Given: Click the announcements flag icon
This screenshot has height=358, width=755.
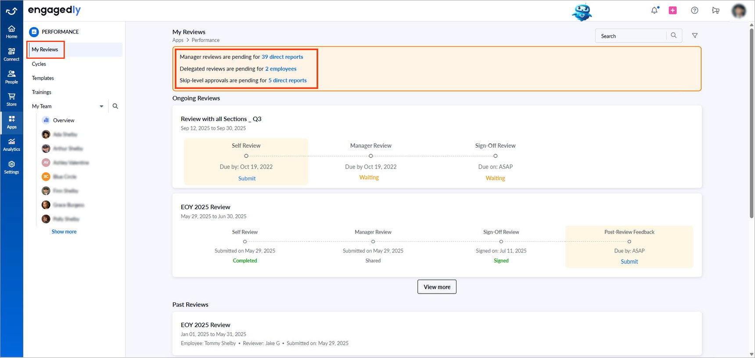Looking at the screenshot, I should point(715,10).
